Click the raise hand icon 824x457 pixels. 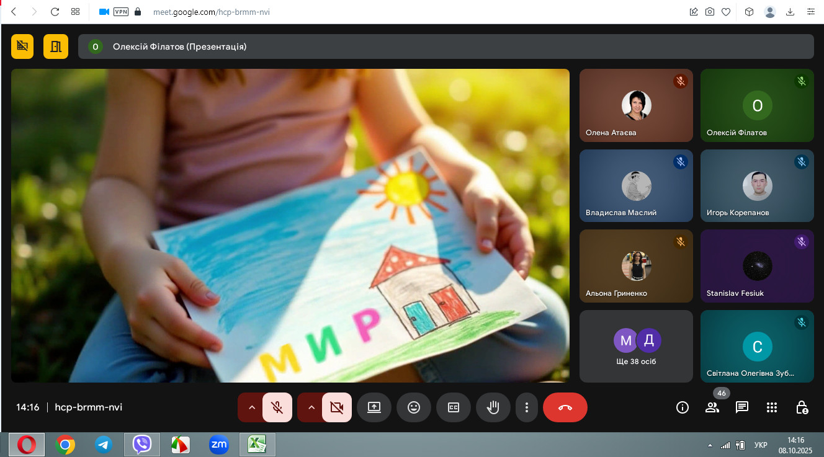[493, 407]
